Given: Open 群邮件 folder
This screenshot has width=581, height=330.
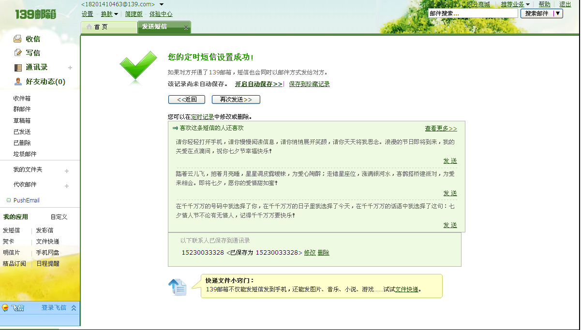Looking at the screenshot, I should [22, 110].
